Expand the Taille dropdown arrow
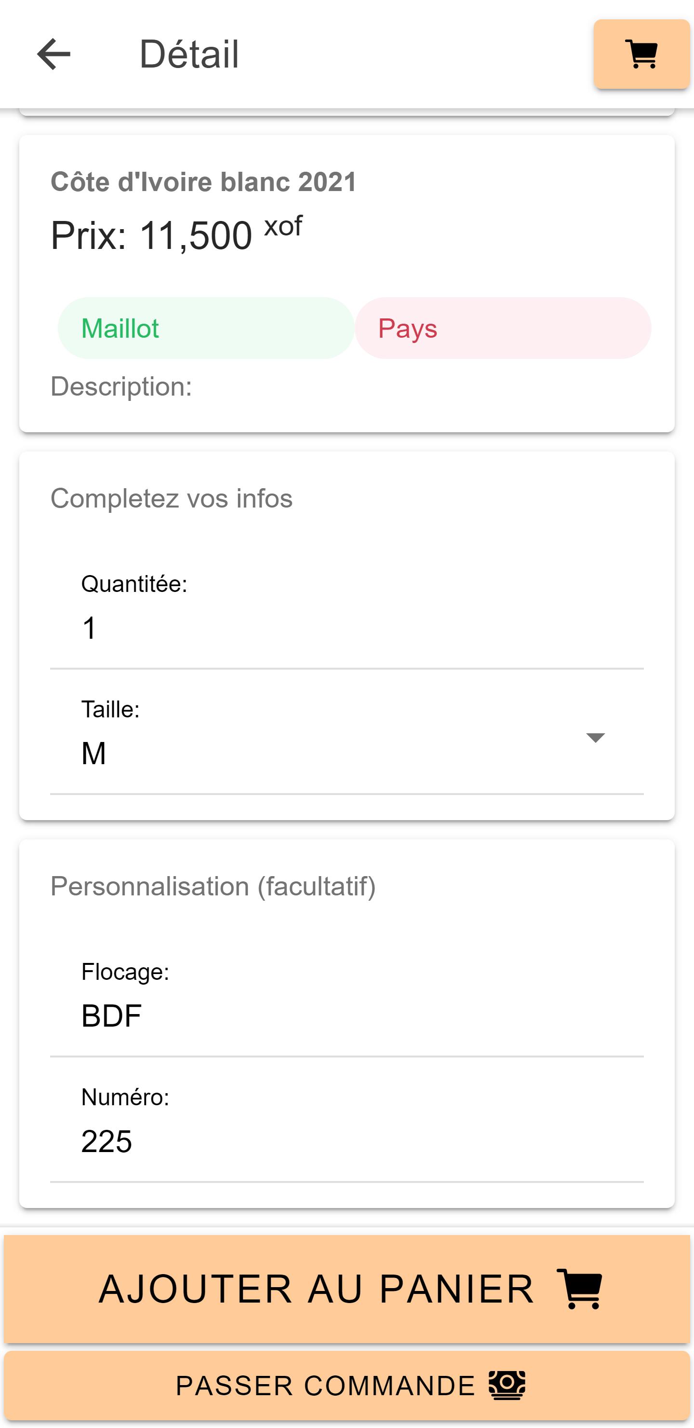The image size is (694, 1428). tap(595, 737)
